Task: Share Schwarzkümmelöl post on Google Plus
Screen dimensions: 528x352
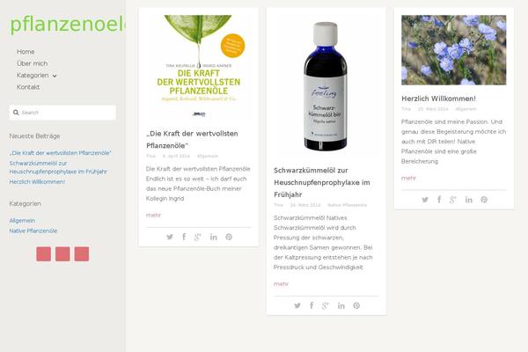Action: click(325, 305)
